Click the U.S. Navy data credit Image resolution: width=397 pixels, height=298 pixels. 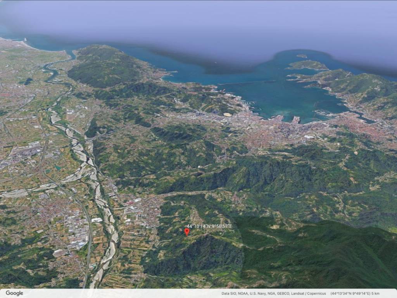(258, 293)
